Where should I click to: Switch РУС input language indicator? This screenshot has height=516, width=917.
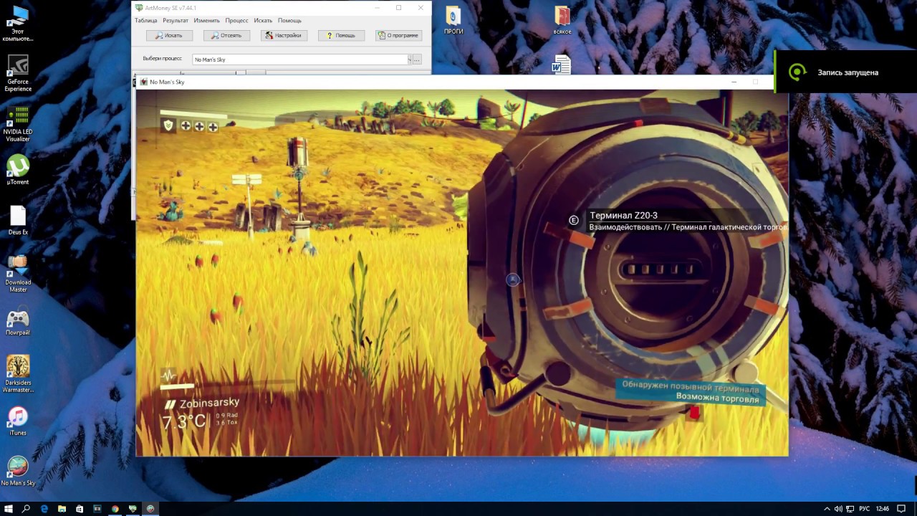(864, 509)
